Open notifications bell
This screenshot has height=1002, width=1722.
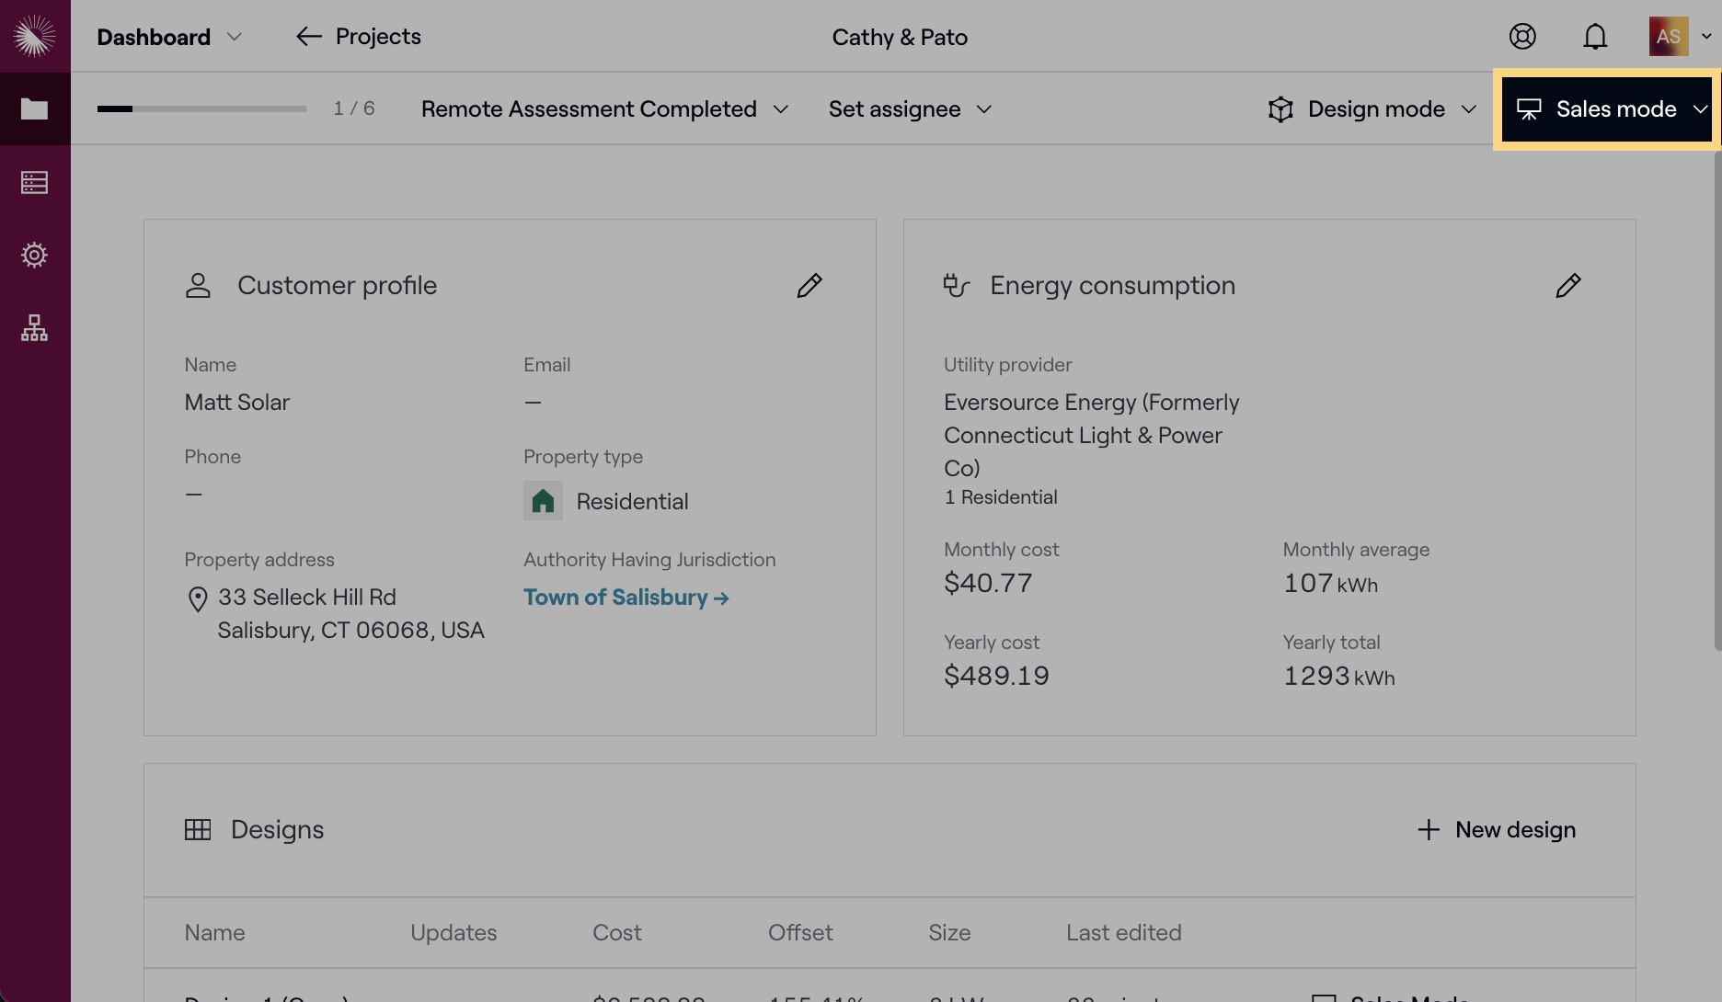click(x=1595, y=37)
